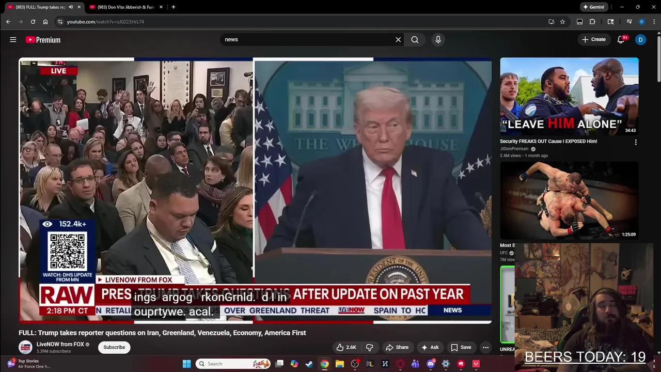Subscribe to LiveNOW from FOX
The image size is (661, 372).
(x=114, y=347)
